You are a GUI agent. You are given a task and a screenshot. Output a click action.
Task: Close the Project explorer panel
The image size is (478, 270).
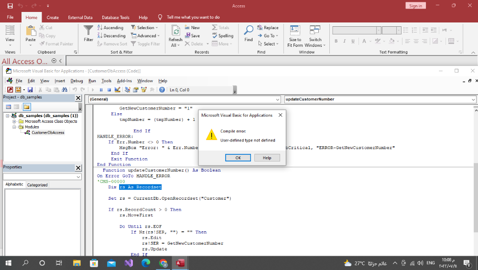[78, 98]
